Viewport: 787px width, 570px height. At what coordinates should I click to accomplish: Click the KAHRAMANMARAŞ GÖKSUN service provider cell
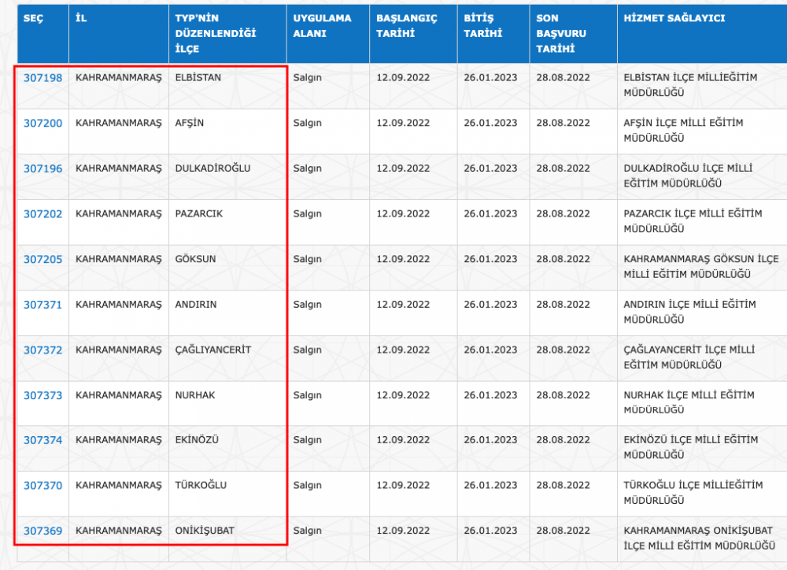(700, 267)
